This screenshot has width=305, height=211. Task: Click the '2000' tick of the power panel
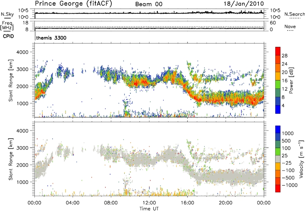pyautogui.click(x=22, y=86)
